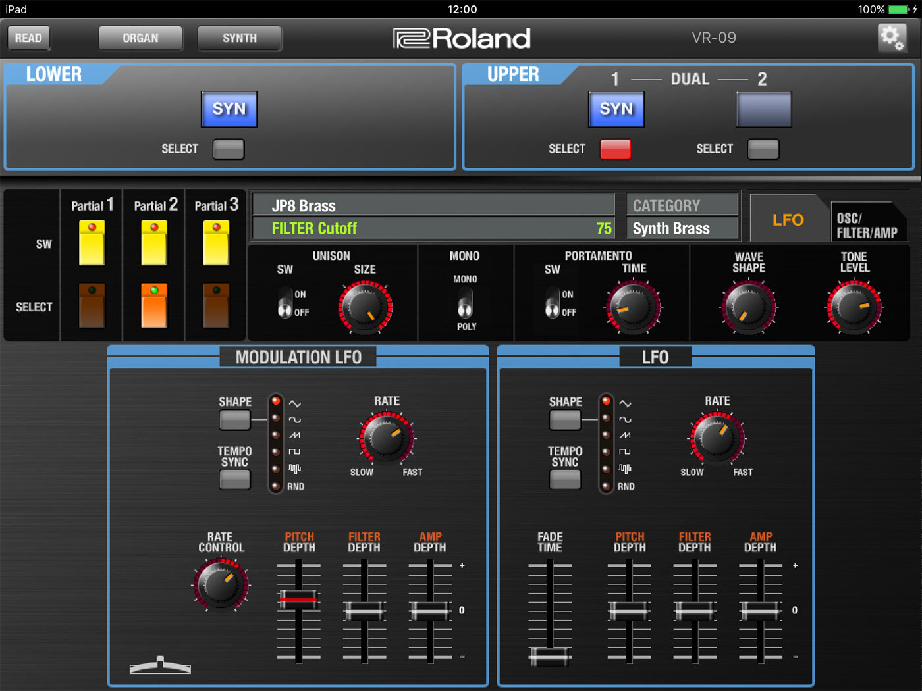Open the Synth Brass category selector

click(682, 228)
